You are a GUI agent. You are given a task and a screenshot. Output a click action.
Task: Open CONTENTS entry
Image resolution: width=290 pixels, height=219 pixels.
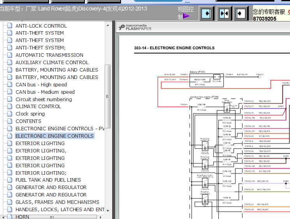tap(28, 121)
